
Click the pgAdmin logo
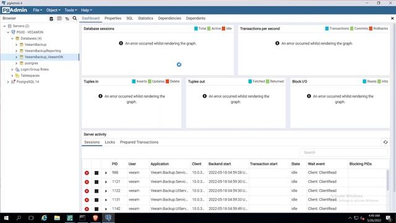tap(14, 10)
